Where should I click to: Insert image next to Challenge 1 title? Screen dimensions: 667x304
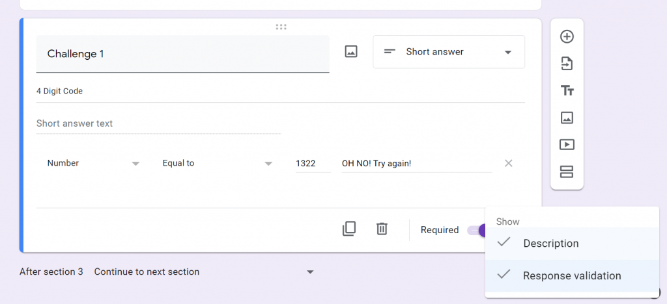351,52
